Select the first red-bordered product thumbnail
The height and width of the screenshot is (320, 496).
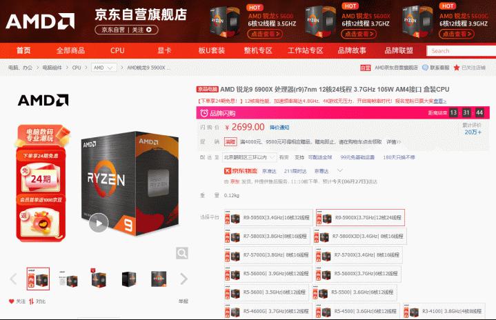38,279
